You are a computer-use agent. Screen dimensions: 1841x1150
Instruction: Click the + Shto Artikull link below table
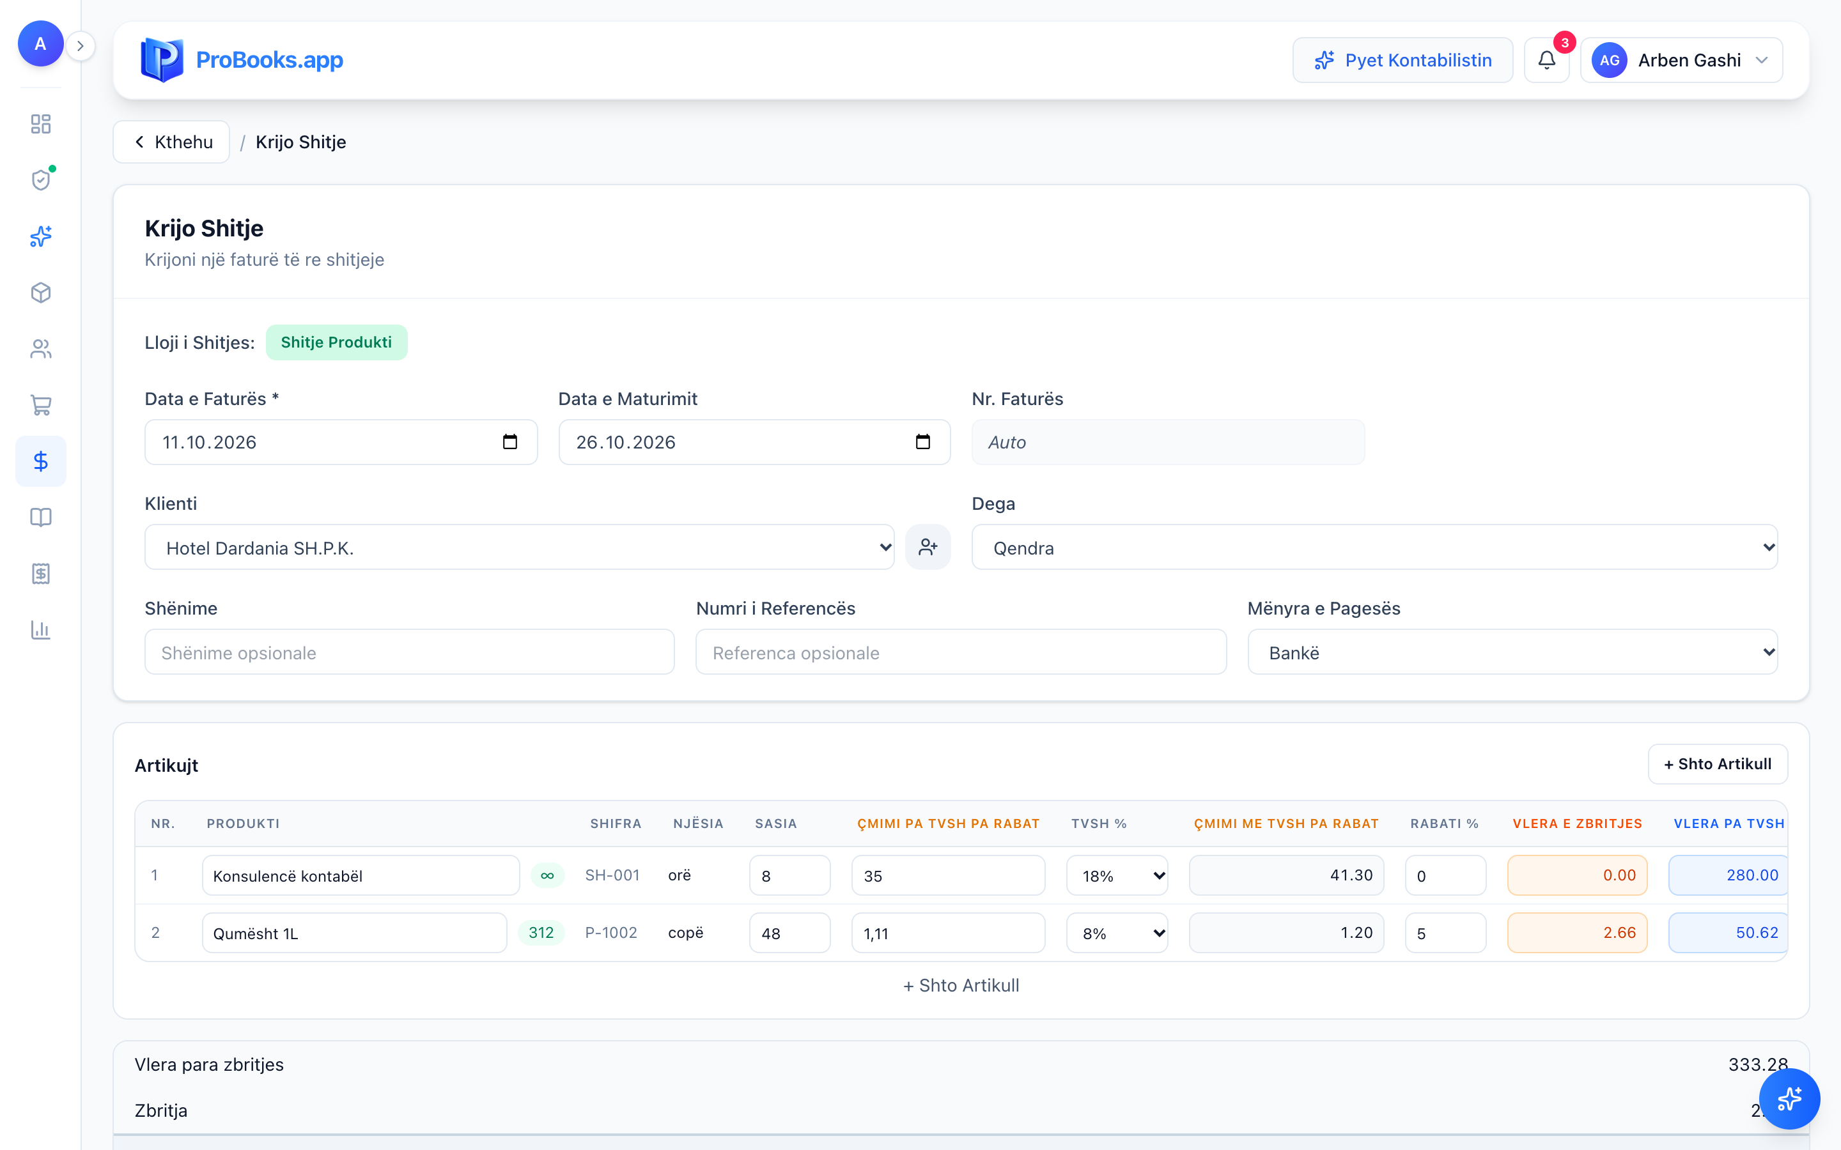tap(961, 985)
